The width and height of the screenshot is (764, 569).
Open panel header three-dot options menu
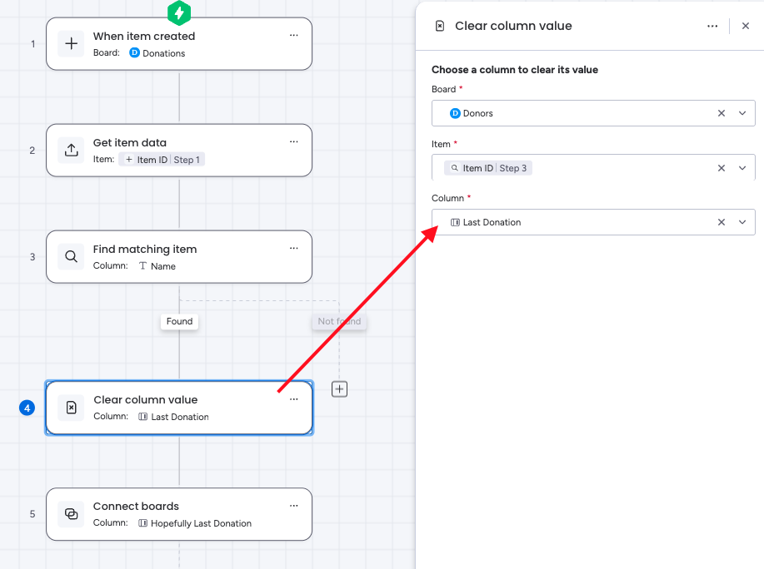click(x=712, y=26)
